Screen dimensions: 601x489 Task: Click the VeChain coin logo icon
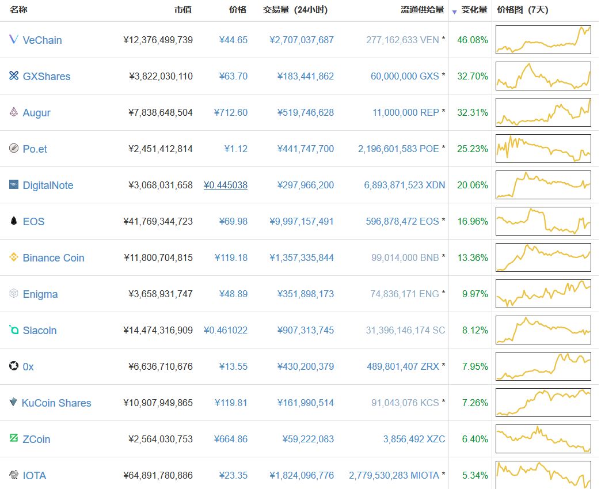tap(14, 40)
